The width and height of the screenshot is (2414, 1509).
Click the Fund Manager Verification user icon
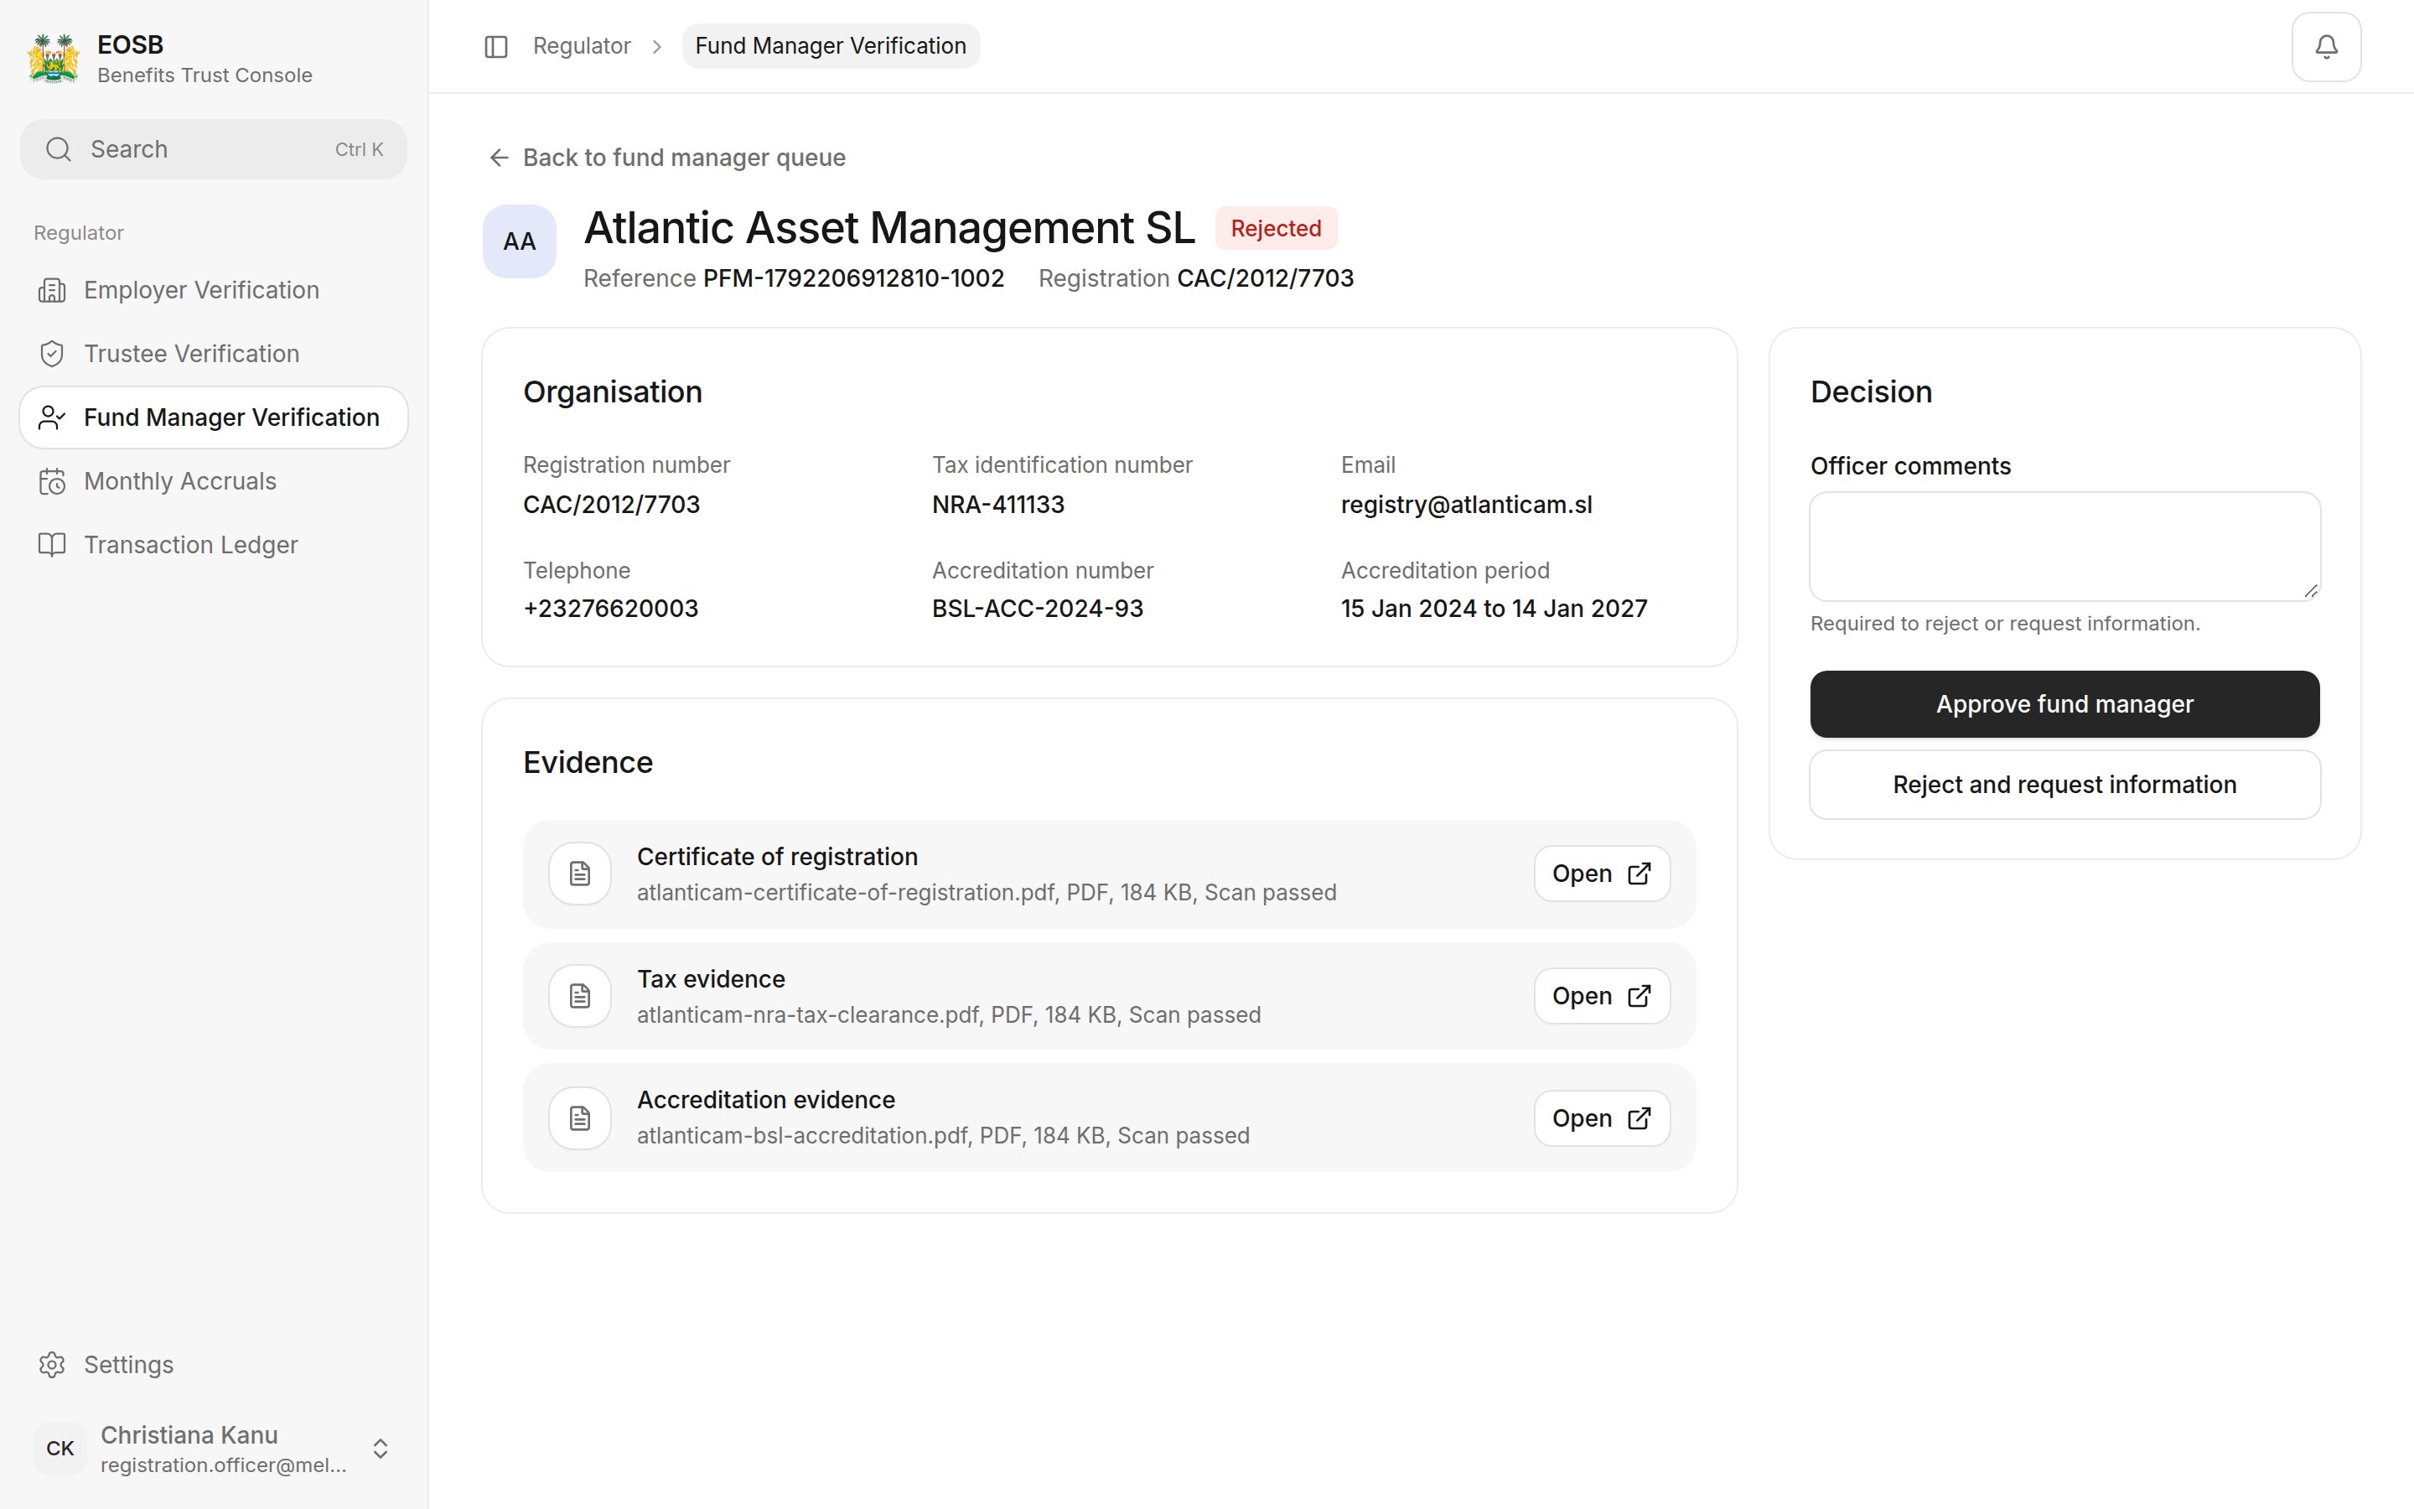pos(52,418)
